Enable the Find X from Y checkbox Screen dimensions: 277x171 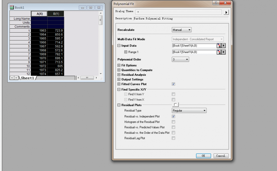pyautogui.click(x=174, y=94)
